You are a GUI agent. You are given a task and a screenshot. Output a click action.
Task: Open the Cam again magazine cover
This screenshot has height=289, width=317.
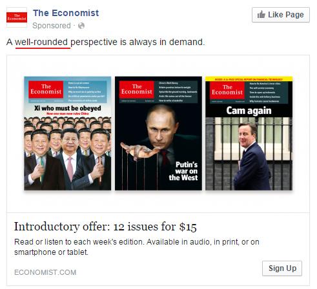click(249, 133)
